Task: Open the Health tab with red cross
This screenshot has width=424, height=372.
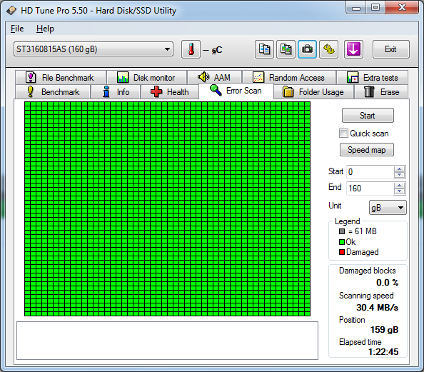Action: tap(170, 92)
